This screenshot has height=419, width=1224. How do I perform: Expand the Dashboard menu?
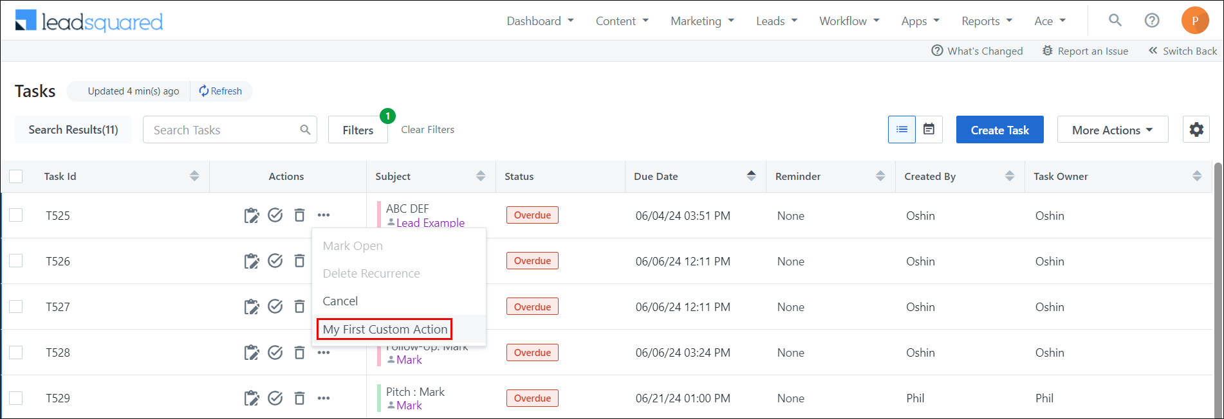[x=540, y=21]
